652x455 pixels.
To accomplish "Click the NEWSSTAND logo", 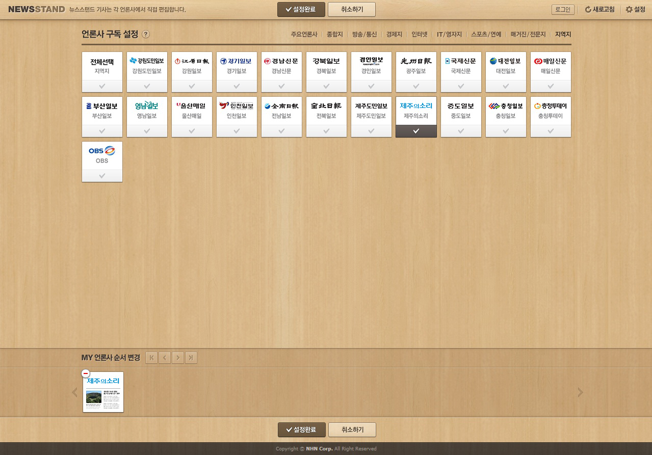I will pos(37,9).
